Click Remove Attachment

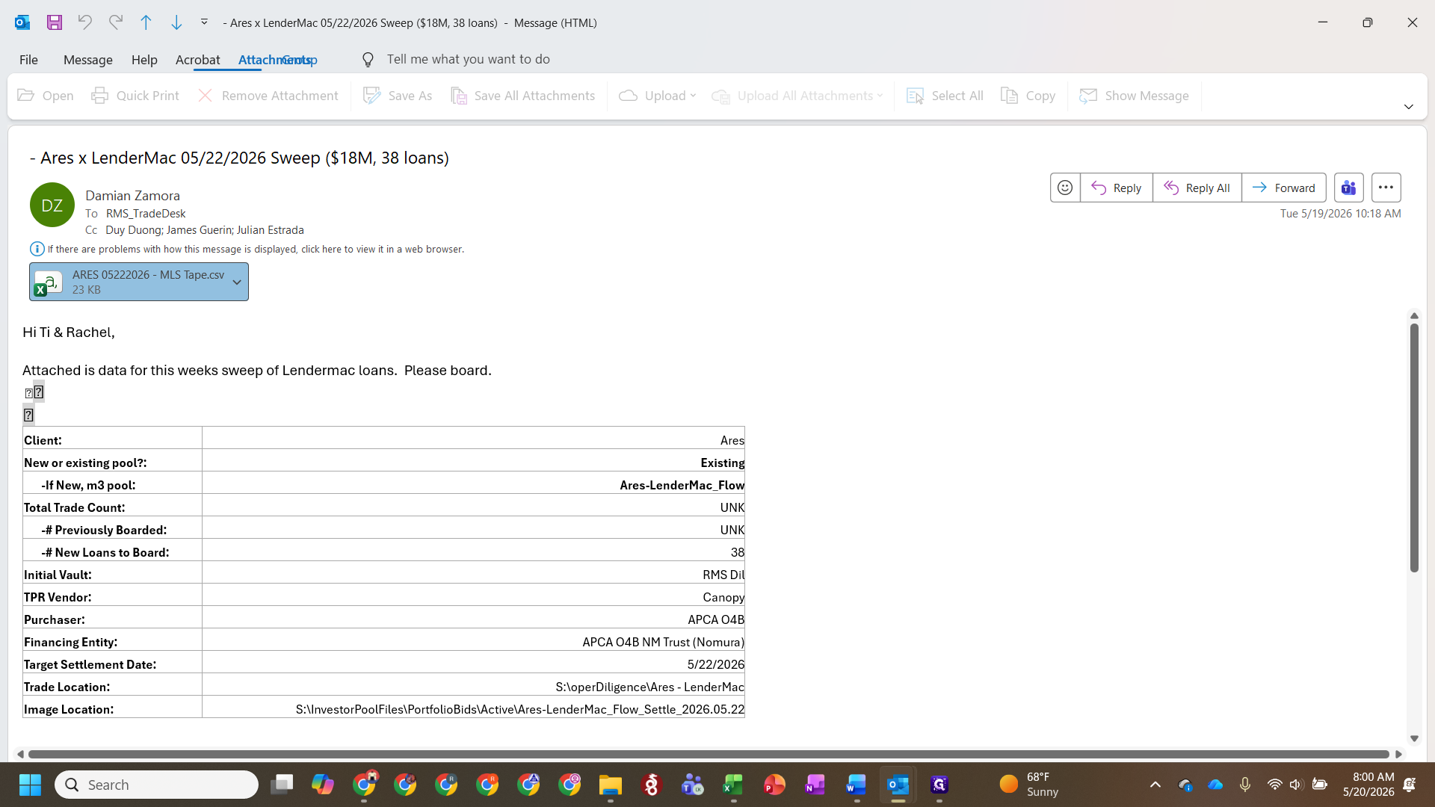(268, 96)
